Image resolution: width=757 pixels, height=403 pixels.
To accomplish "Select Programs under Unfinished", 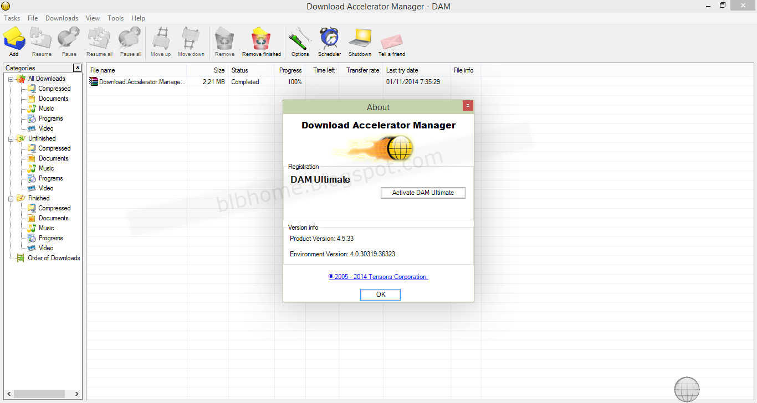I will click(x=50, y=178).
